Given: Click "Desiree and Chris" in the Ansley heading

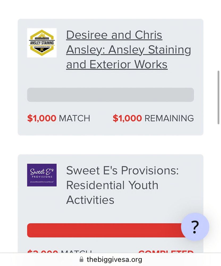Looking at the screenshot, I should tap(114, 35).
